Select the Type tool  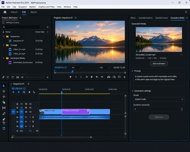tap(4, 123)
